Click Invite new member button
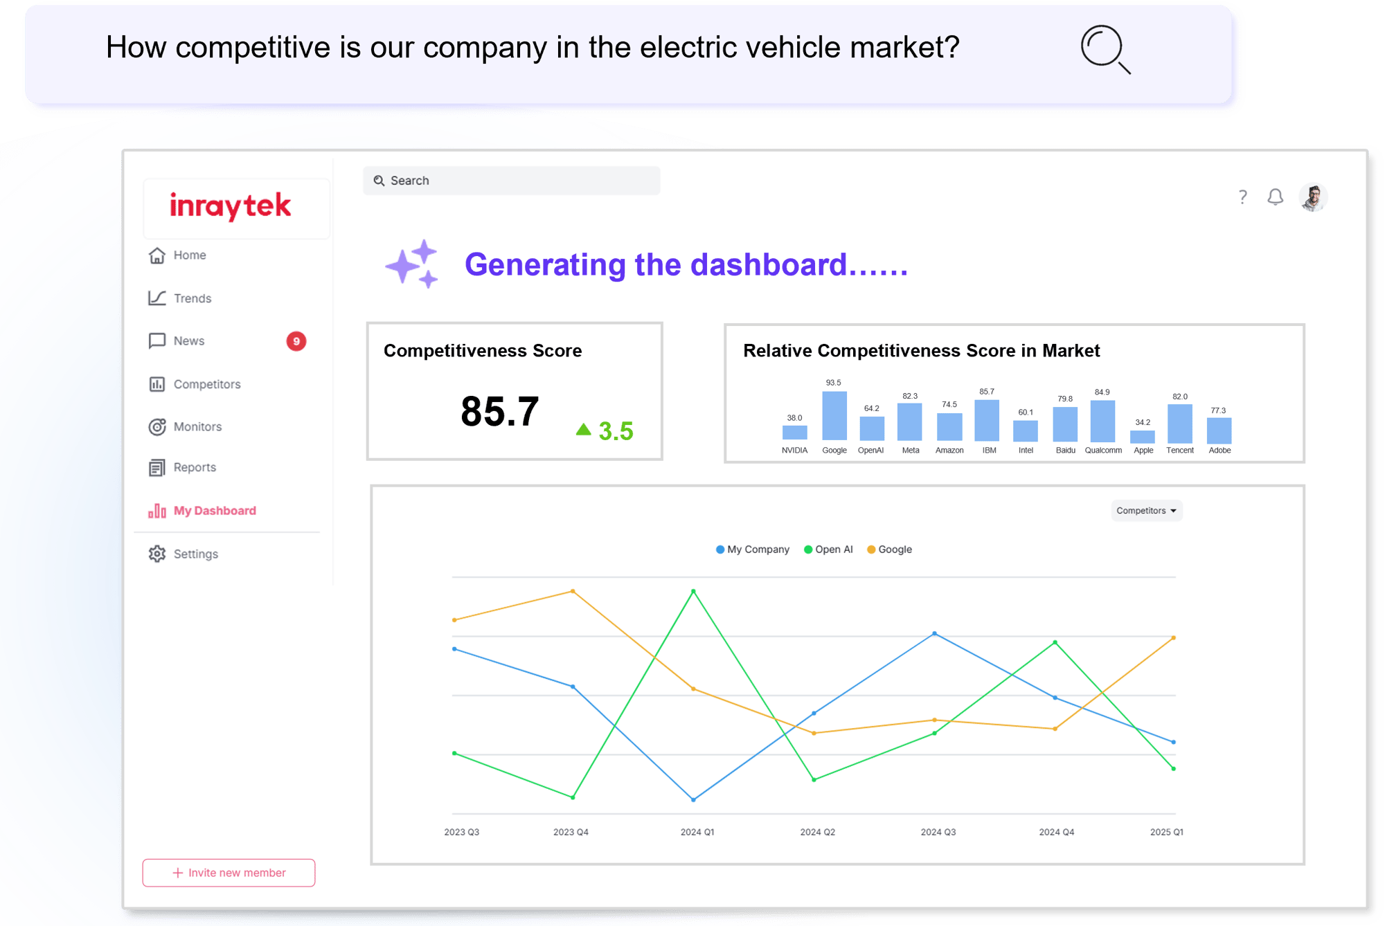This screenshot has width=1385, height=926. click(x=229, y=873)
